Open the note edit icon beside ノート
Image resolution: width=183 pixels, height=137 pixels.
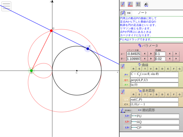point(123,13)
